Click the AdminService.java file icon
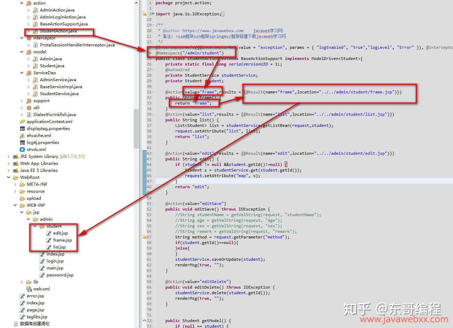 (x=35, y=80)
